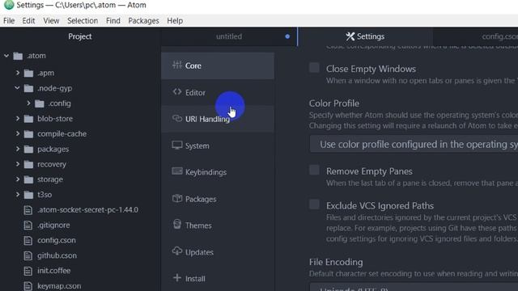Go to Editor settings section
This screenshot has height=291, width=518.
[218, 92]
